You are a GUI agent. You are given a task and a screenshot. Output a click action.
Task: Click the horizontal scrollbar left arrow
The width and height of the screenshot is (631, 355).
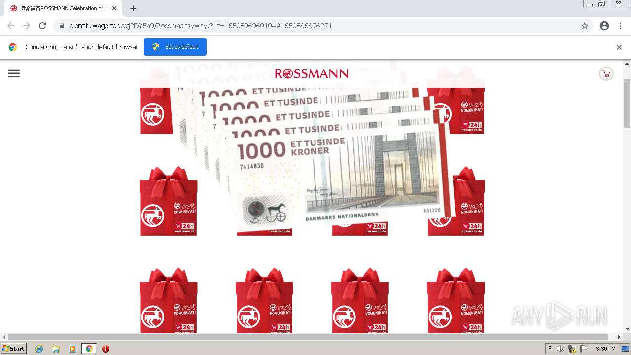[x=4, y=337]
